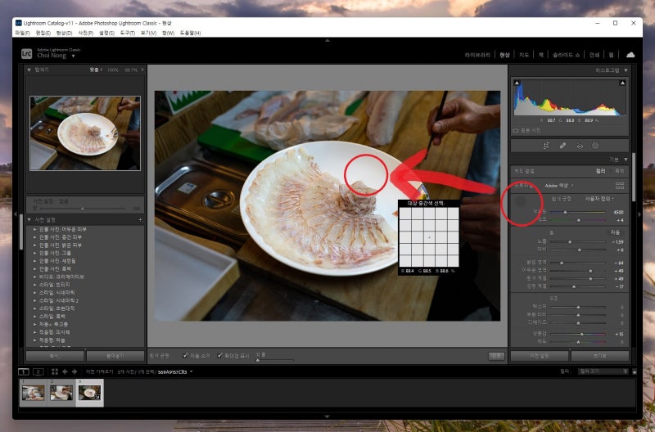Open the Masking tool
The width and height of the screenshot is (655, 432).
click(595, 146)
